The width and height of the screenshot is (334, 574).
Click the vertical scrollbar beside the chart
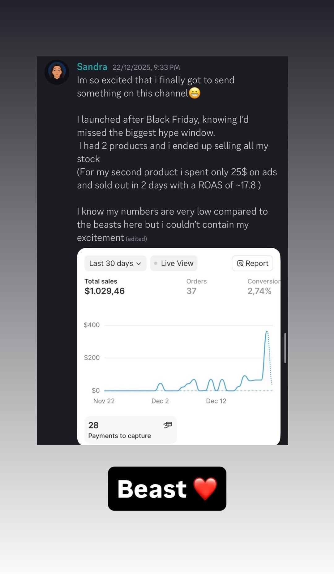click(285, 348)
